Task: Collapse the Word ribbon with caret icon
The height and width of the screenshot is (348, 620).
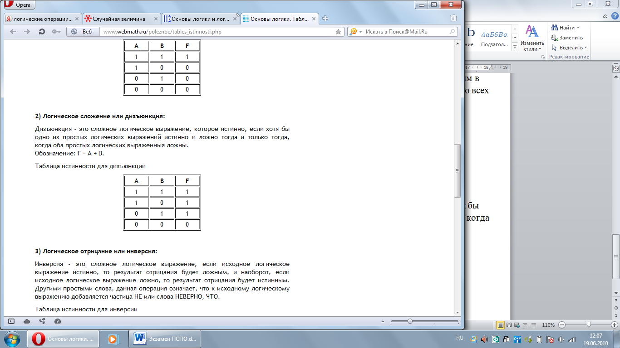Action: pyautogui.click(x=605, y=16)
